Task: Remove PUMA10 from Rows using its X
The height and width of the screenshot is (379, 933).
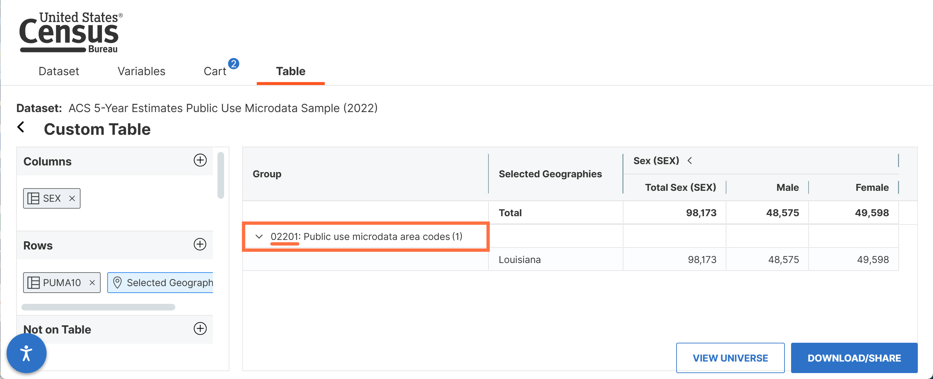Action: click(x=92, y=283)
